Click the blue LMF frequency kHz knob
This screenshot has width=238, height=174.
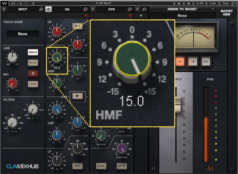click(x=78, y=122)
